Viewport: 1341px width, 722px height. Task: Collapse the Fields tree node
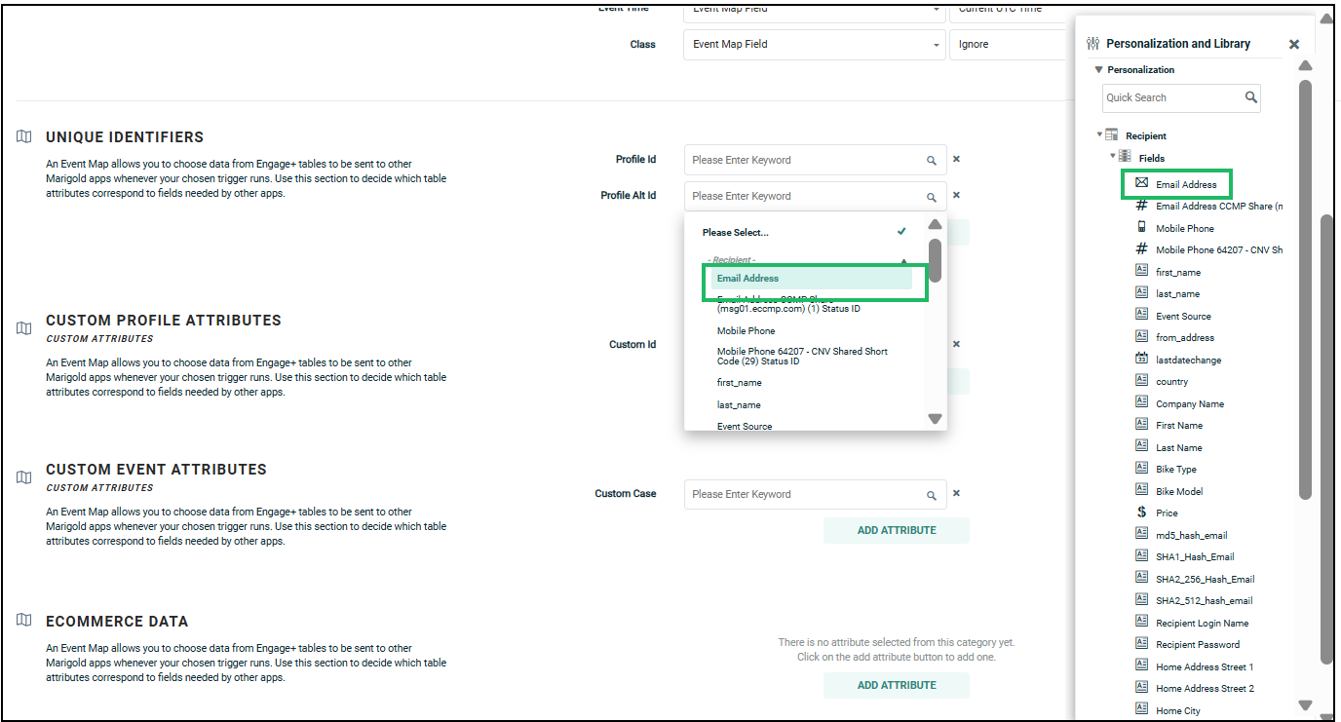[1112, 157]
